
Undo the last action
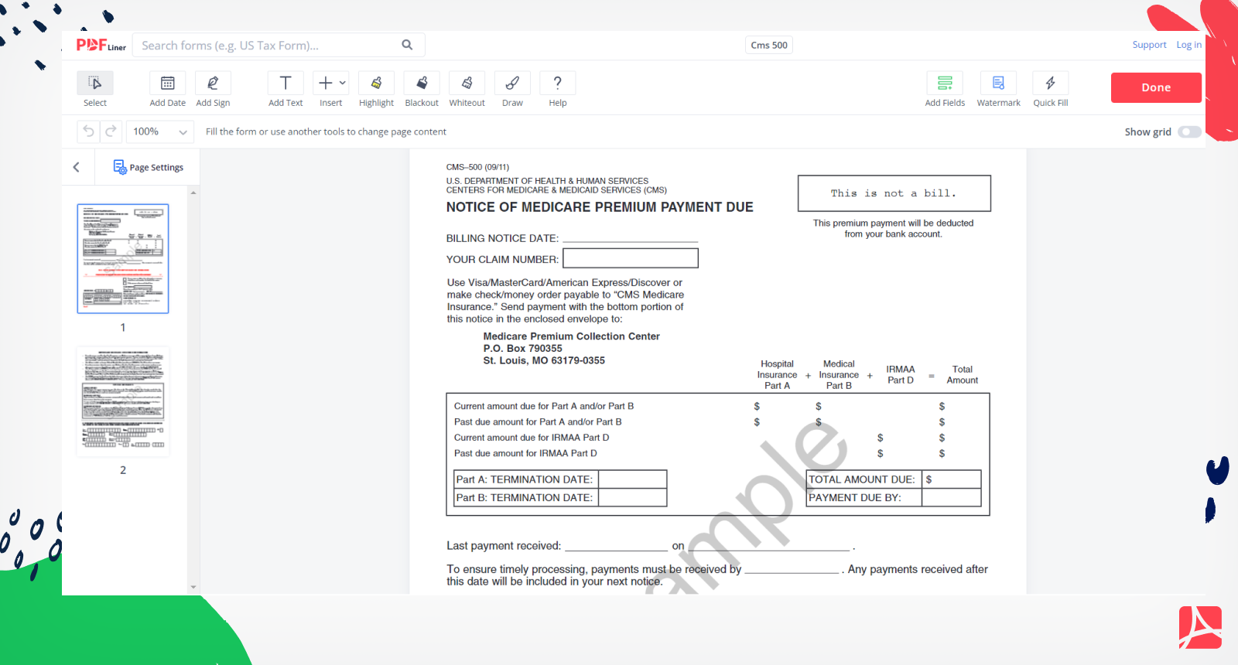[88, 131]
